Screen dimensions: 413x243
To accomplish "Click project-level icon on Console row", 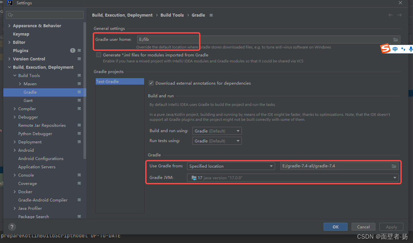I will point(79,175).
